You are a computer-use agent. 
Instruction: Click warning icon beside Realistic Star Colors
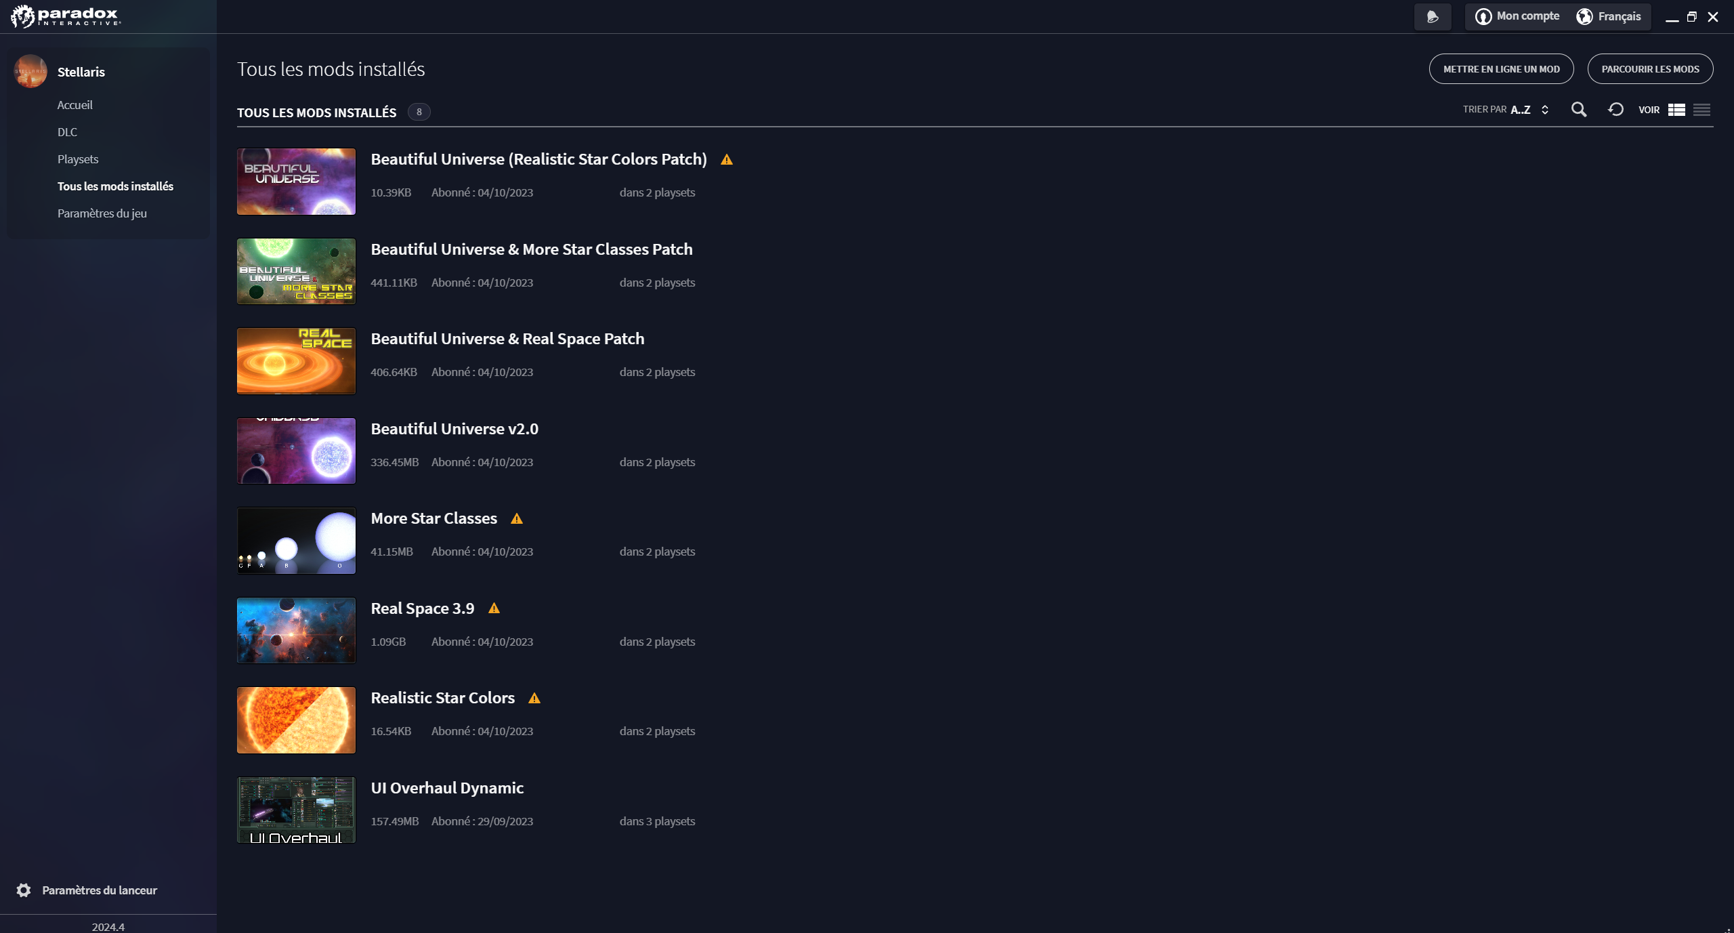[534, 699]
